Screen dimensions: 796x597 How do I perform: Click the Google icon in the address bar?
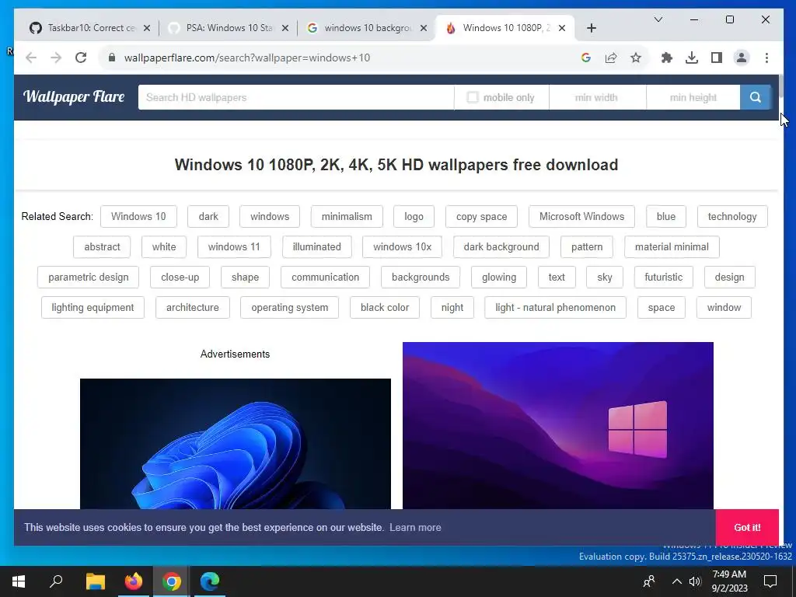tap(586, 58)
